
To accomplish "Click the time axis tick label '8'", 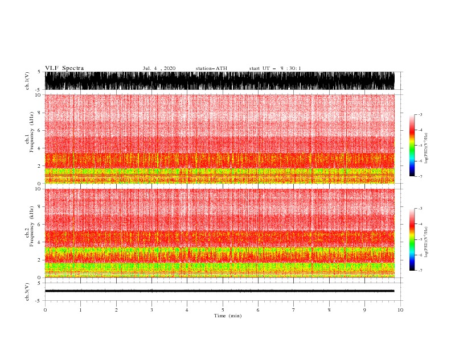I will pyautogui.click(x=329, y=310).
